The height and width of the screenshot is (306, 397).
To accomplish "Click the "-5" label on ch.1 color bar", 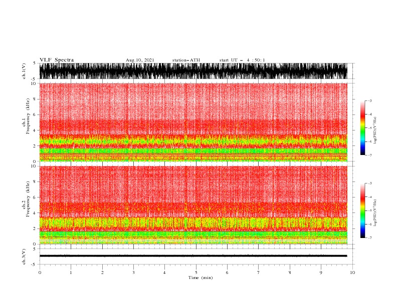I will point(369,128).
